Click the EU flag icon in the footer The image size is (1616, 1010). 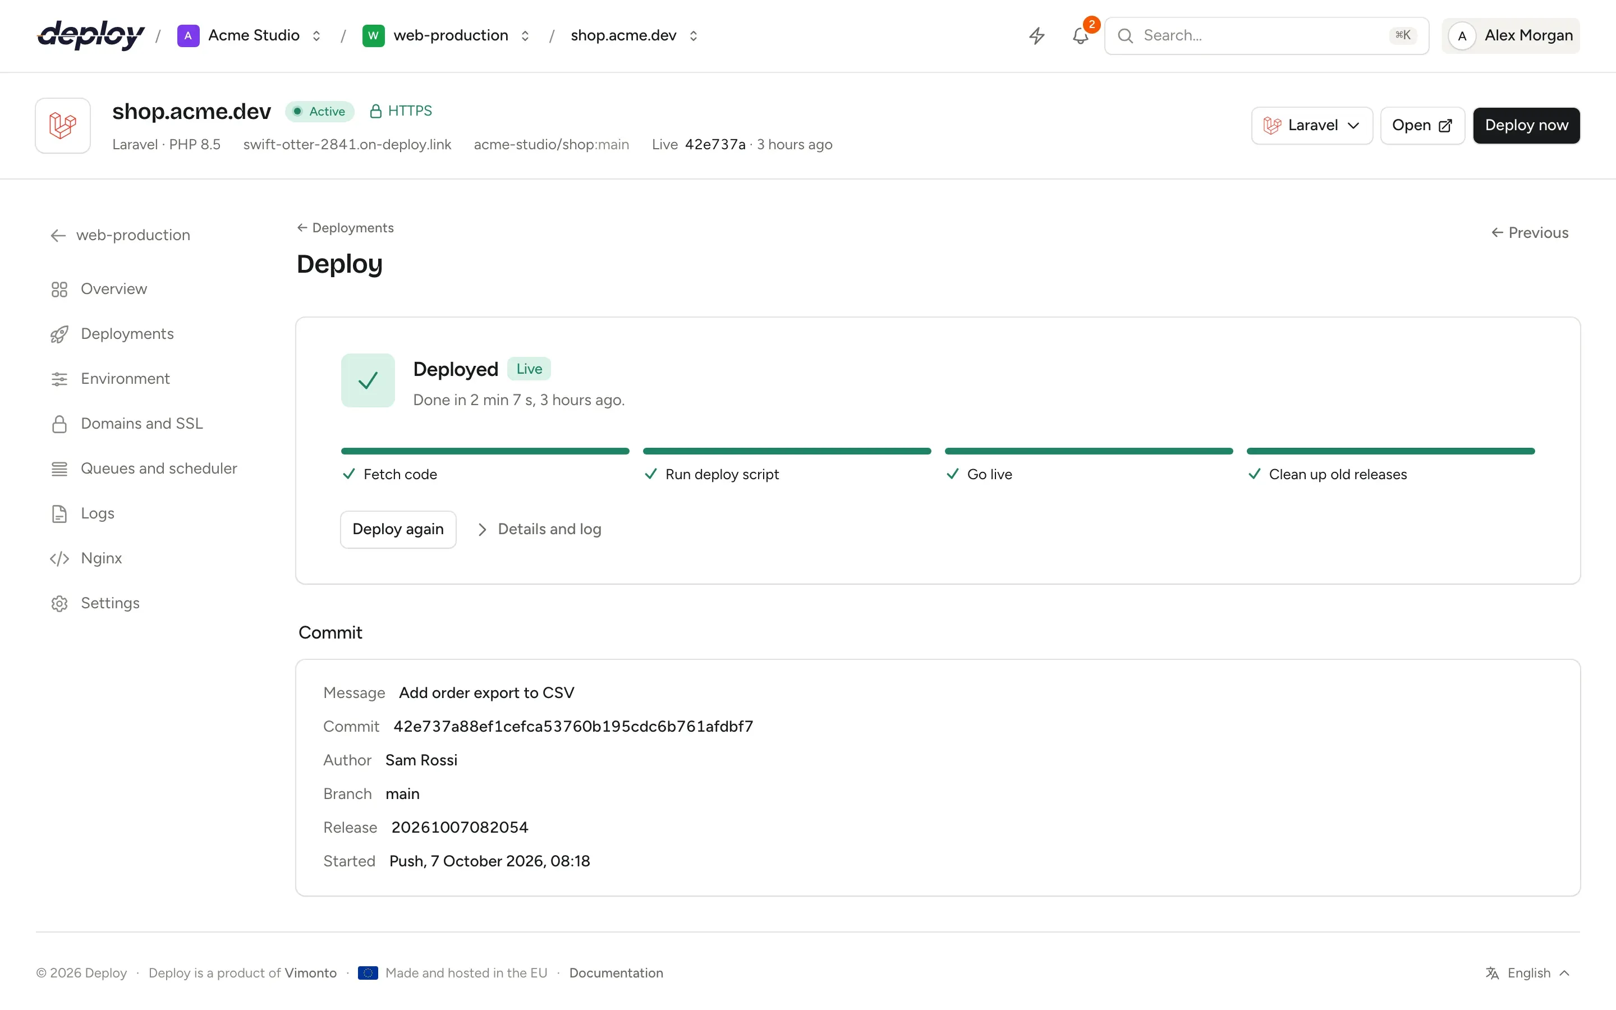coord(368,972)
